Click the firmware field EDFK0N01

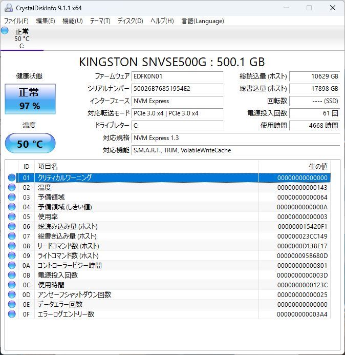[x=177, y=76]
